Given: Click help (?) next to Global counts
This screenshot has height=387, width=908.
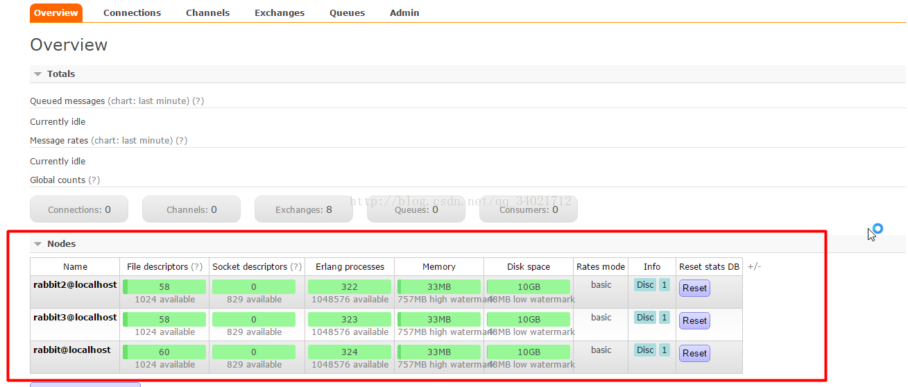Looking at the screenshot, I should [x=94, y=180].
